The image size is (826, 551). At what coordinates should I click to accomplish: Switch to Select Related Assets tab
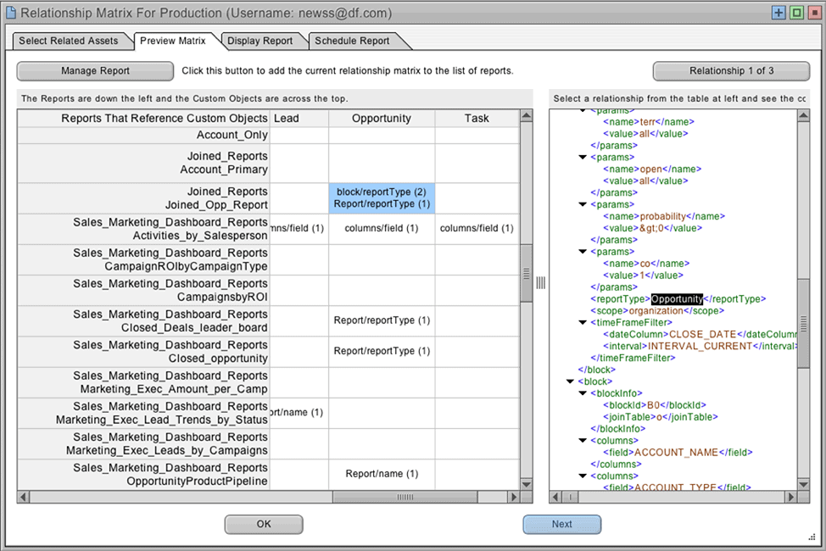tap(69, 41)
